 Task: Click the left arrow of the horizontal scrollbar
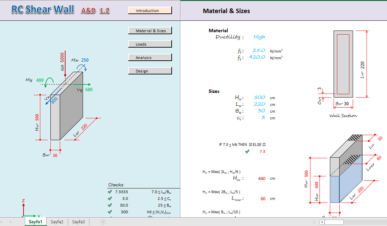coord(321,222)
